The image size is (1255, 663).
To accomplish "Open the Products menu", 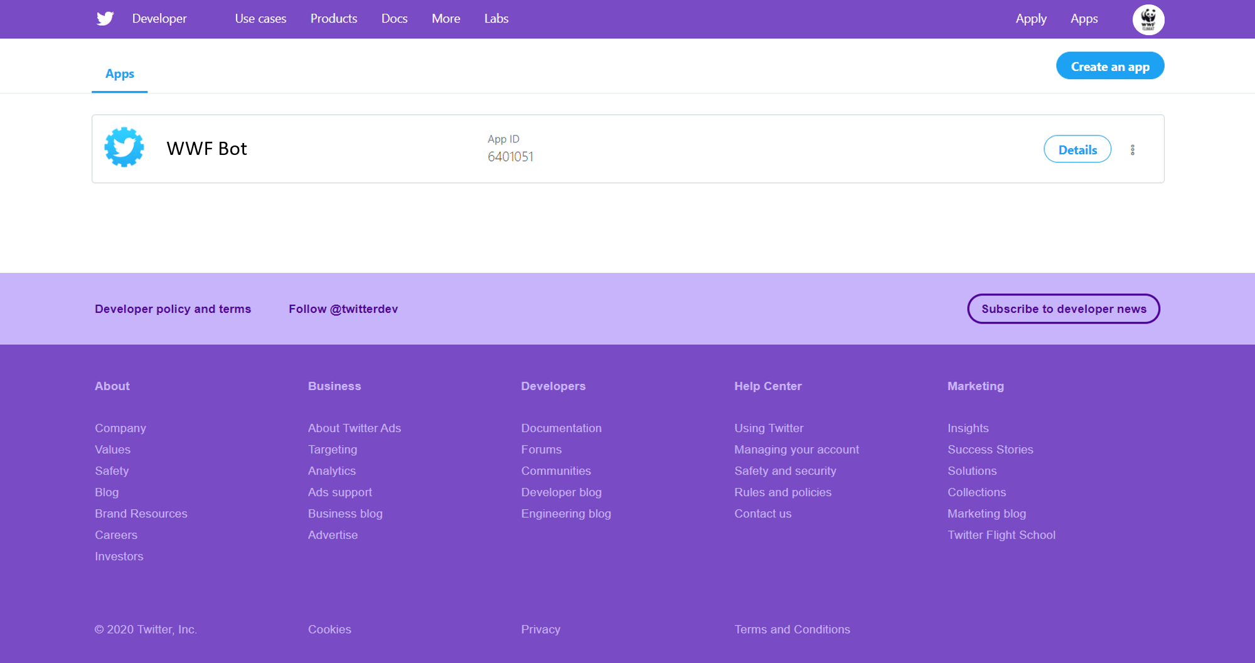I will point(334,19).
